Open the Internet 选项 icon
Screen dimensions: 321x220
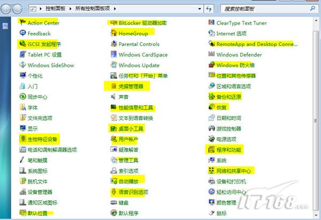tap(211, 33)
